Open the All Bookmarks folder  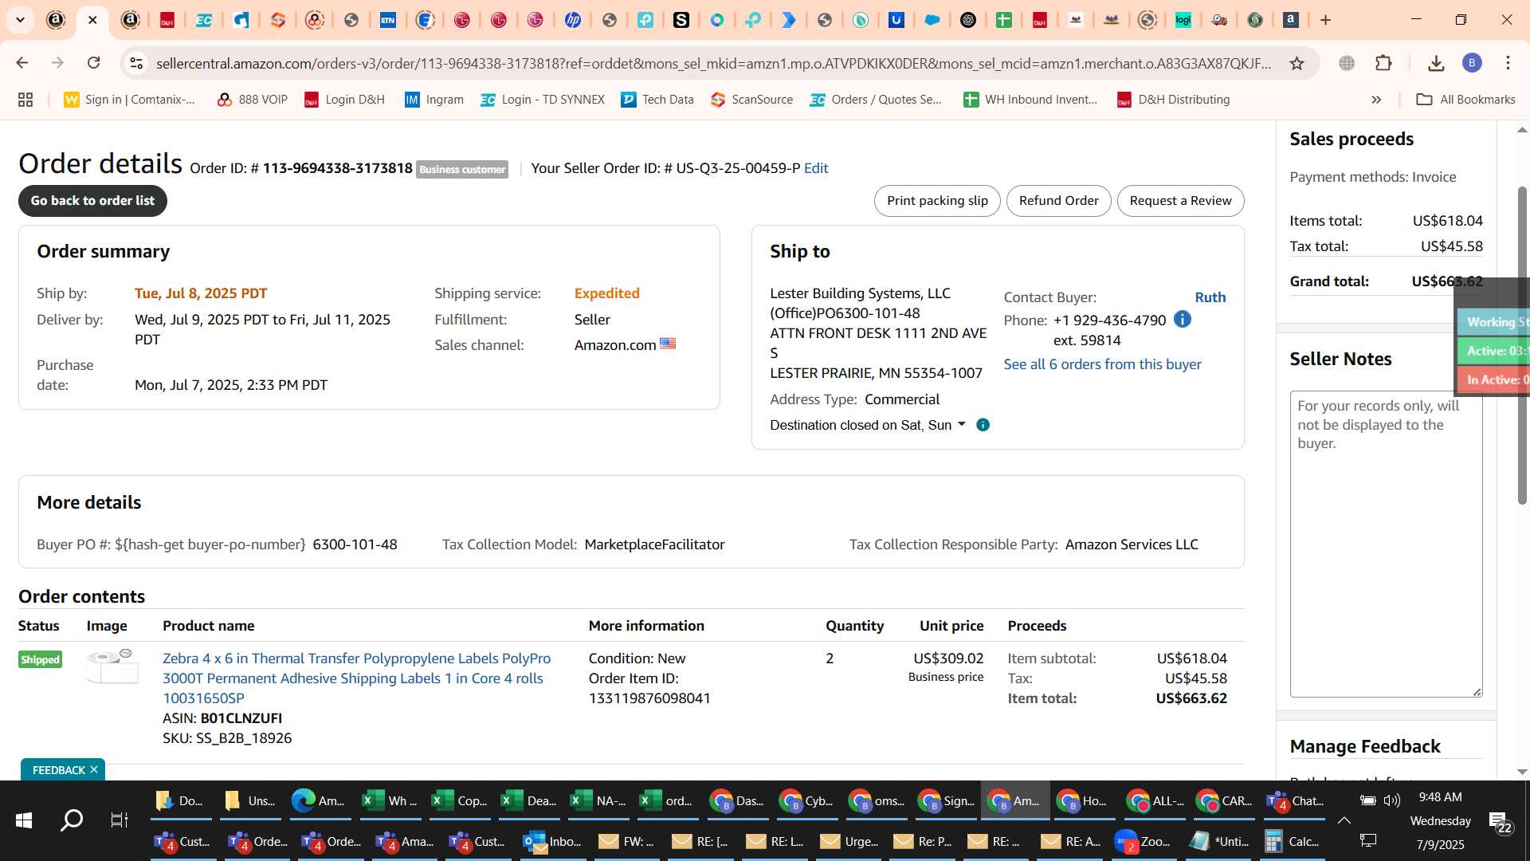click(x=1465, y=100)
